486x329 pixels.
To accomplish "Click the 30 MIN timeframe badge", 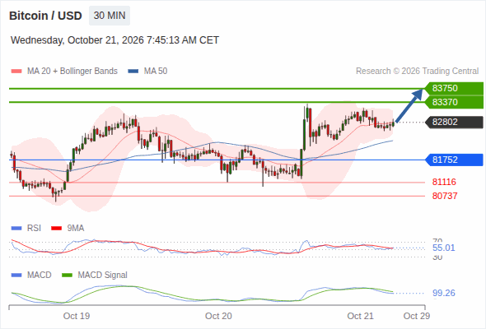I will click(110, 16).
